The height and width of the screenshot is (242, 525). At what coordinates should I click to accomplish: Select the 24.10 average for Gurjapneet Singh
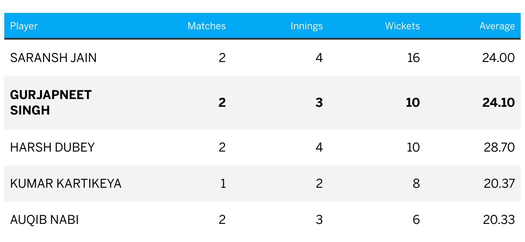pos(499,102)
